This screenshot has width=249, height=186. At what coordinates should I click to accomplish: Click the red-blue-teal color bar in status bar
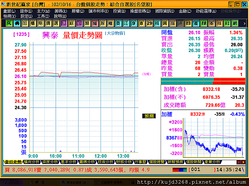(180, 170)
